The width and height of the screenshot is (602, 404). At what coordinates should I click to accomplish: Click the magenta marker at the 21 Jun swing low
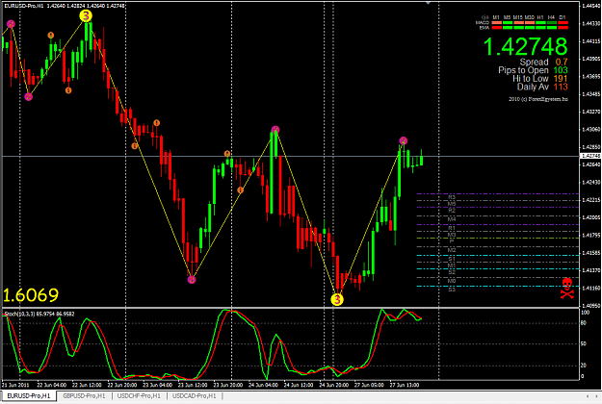(x=28, y=96)
